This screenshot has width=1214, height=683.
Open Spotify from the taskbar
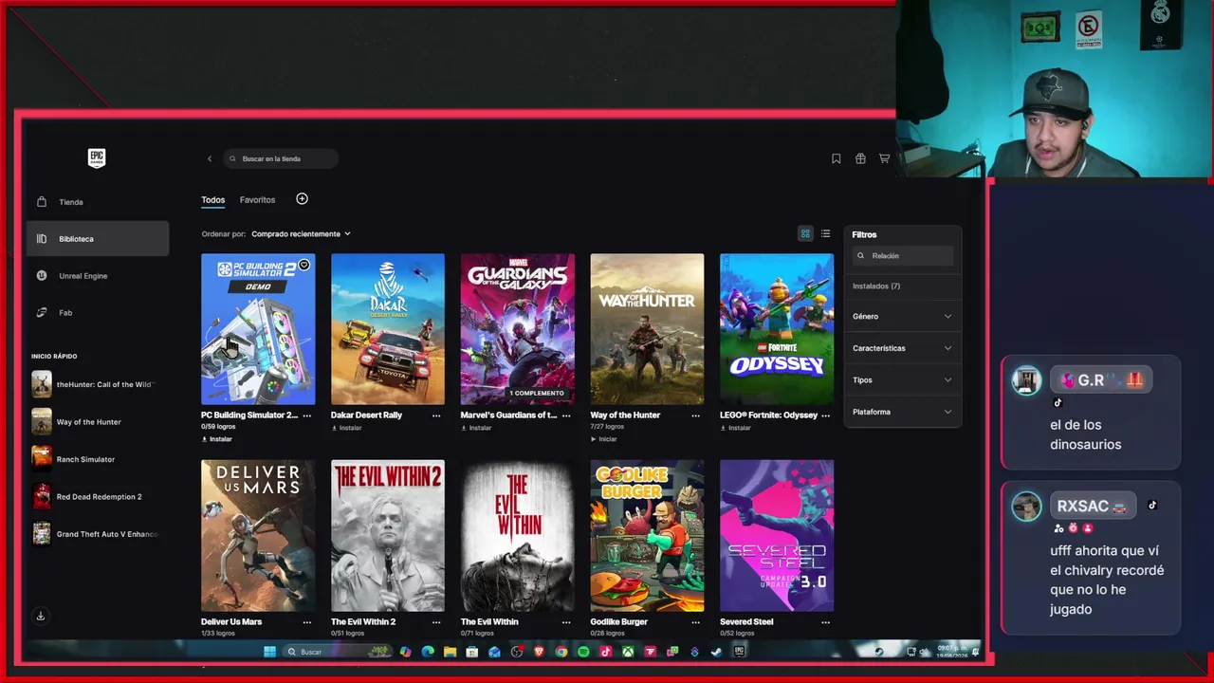(x=583, y=652)
